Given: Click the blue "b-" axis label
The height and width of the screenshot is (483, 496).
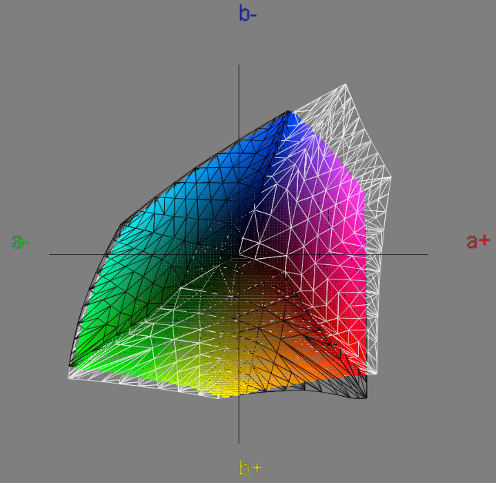Looking at the screenshot, I should point(248,14).
